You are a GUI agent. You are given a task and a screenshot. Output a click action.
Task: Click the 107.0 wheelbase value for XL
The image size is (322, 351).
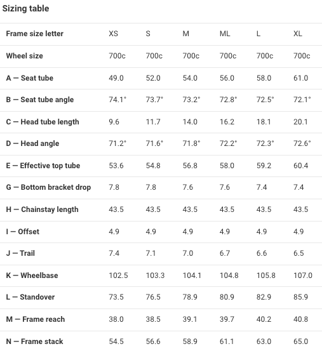[x=303, y=275]
